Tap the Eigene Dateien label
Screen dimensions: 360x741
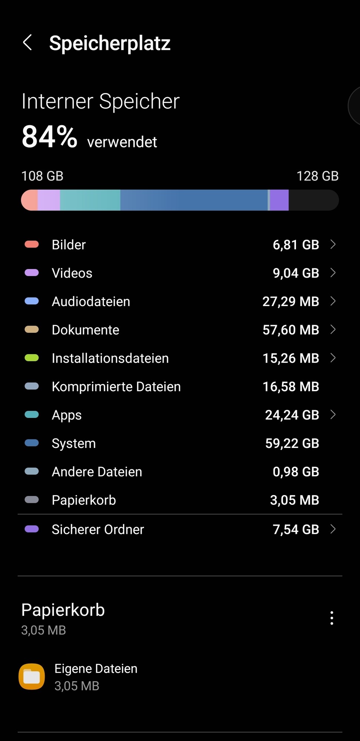click(96, 669)
